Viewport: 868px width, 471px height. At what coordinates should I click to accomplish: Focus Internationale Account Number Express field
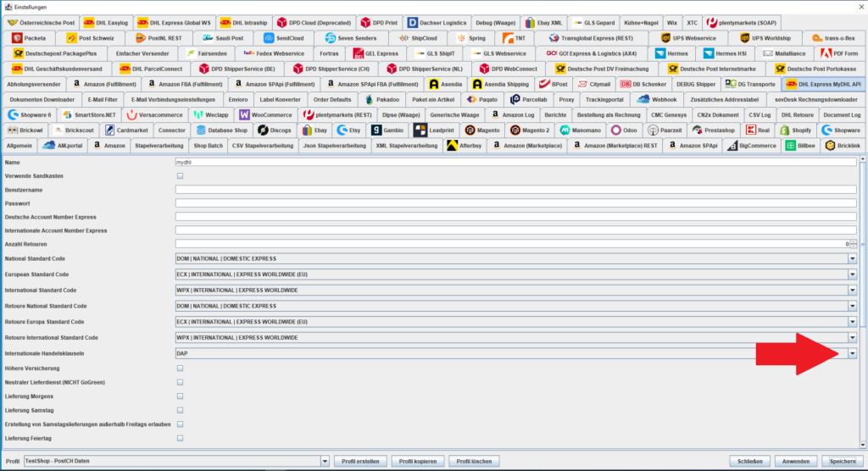tap(516, 230)
